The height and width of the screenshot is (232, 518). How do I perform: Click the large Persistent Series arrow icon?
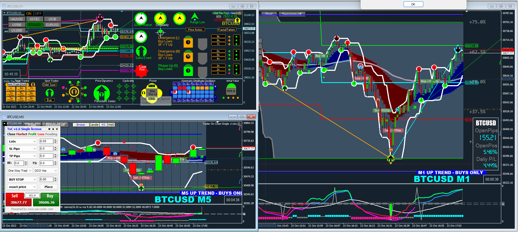[101, 93]
